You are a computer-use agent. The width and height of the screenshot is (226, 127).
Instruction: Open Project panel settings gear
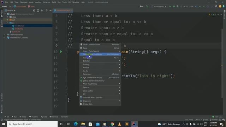pyautogui.click(x=46, y=11)
